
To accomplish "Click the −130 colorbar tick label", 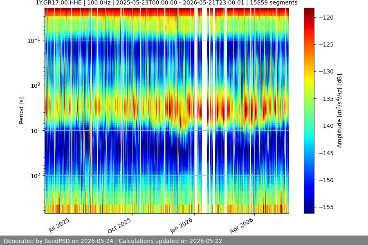I will [x=326, y=72].
